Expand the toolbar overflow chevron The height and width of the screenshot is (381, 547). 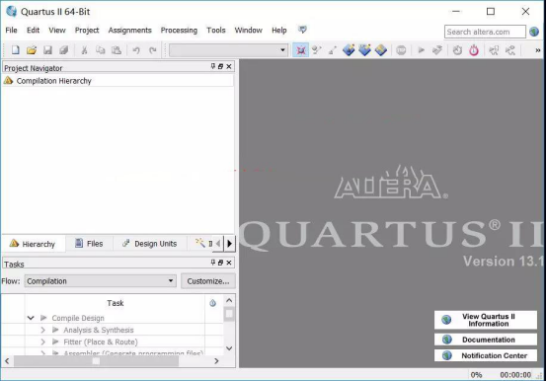point(538,50)
